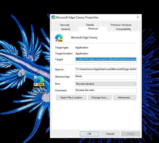Cancel the properties dialog
Image resolution: width=159 pixels, height=143 pixels.
click(110, 134)
